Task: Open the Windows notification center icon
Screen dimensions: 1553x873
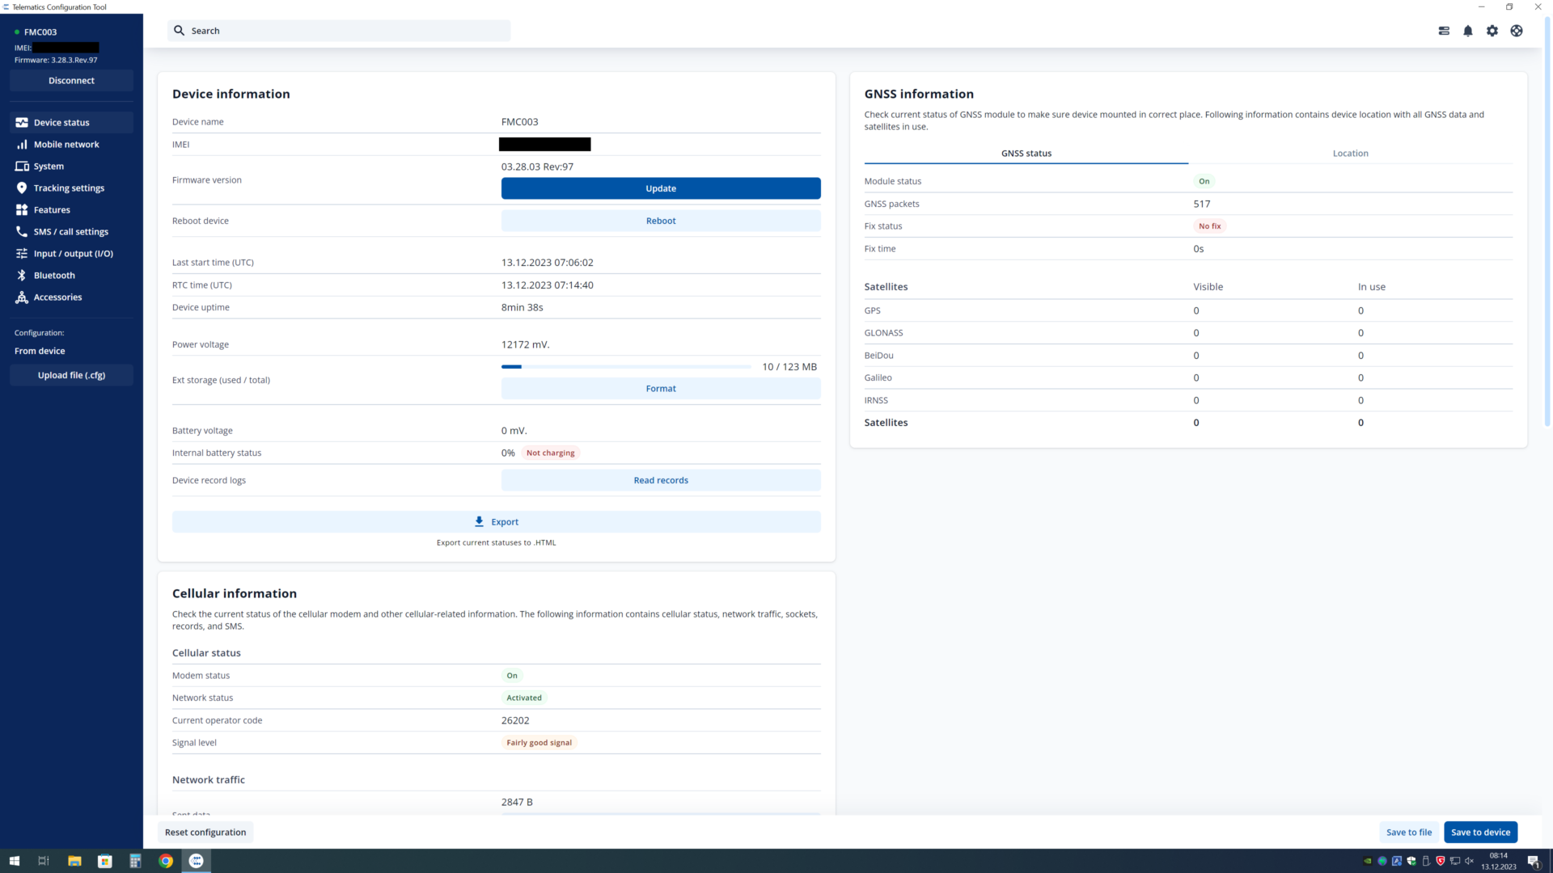Action: (x=1534, y=862)
